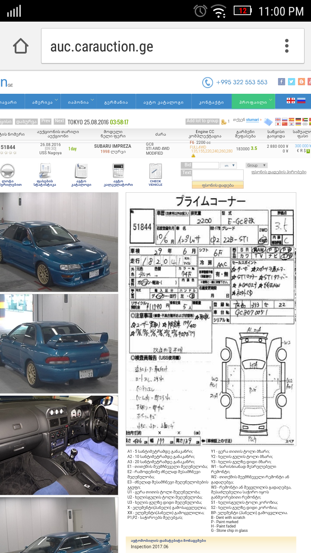Tap the alarm clock status icon
Viewport: 311px width, 553px height.
coord(200,11)
